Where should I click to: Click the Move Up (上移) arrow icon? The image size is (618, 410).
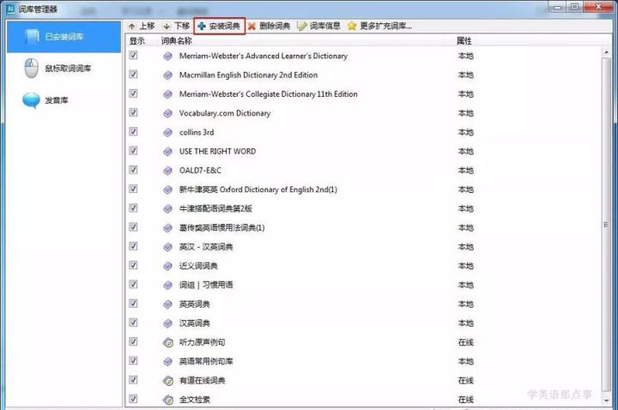pyautogui.click(x=131, y=27)
